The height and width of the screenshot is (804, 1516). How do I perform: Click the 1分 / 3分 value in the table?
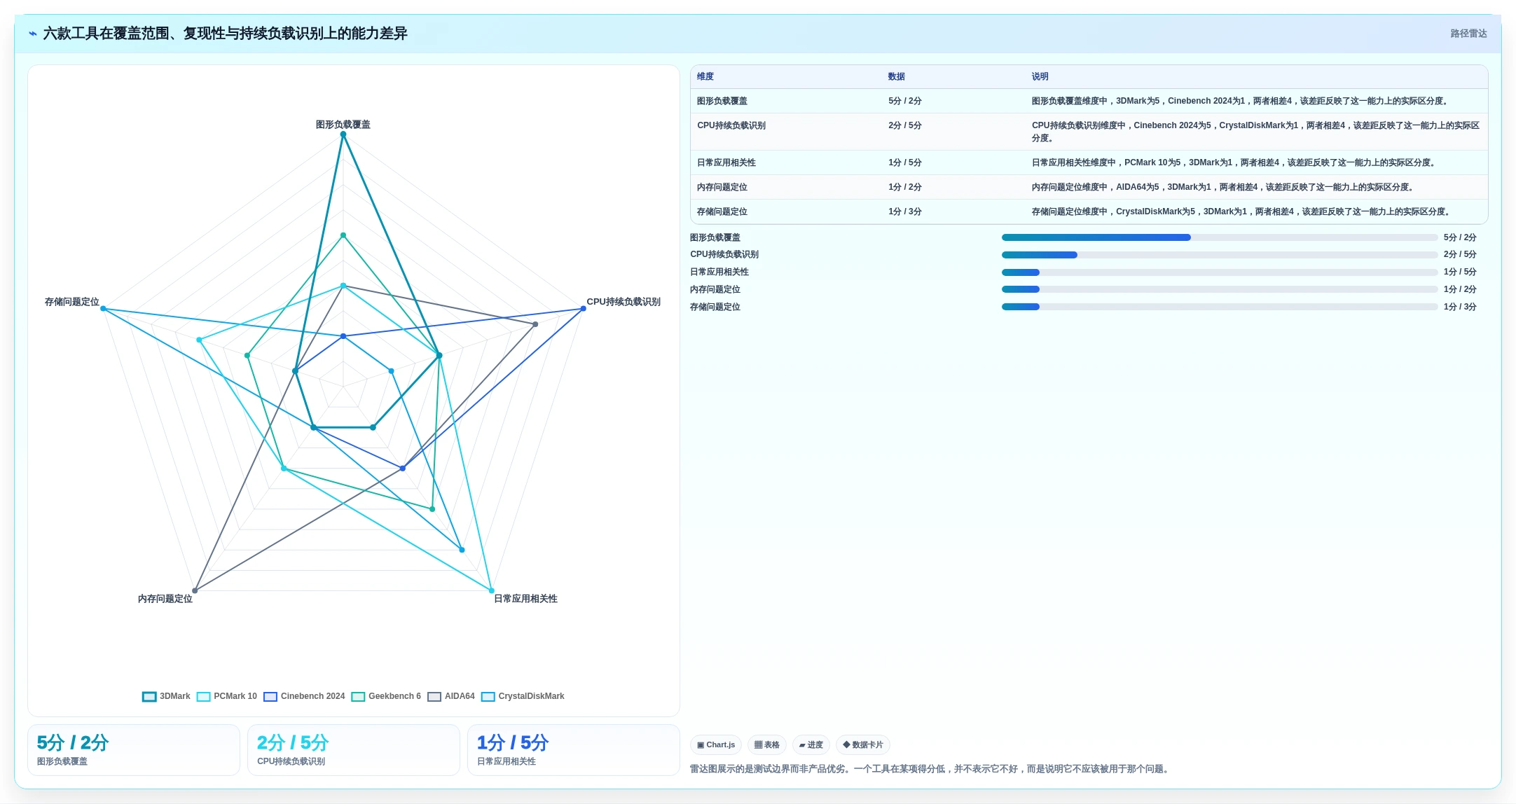(905, 212)
